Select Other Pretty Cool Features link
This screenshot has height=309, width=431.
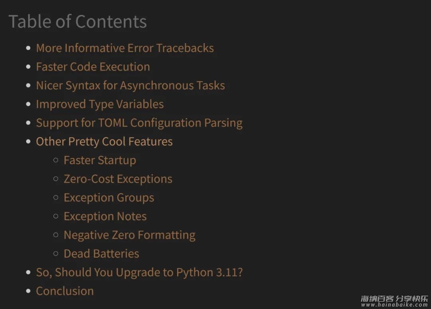104,142
